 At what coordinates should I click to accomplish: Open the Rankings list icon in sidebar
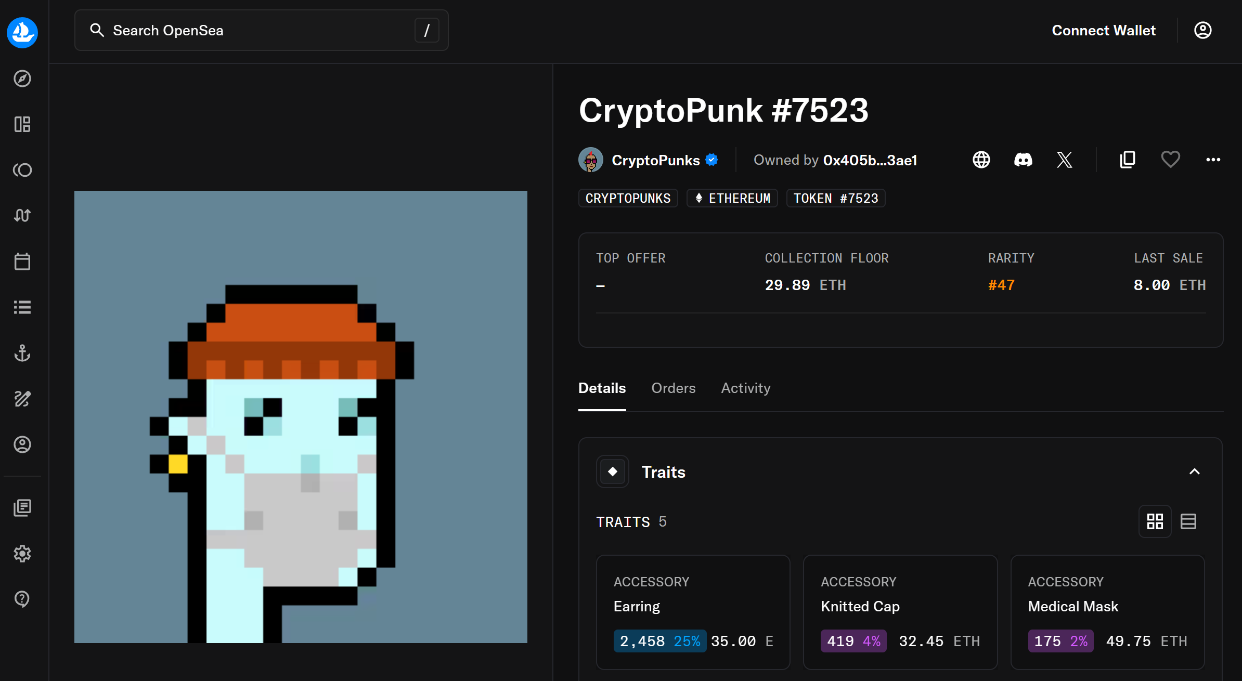tap(22, 307)
